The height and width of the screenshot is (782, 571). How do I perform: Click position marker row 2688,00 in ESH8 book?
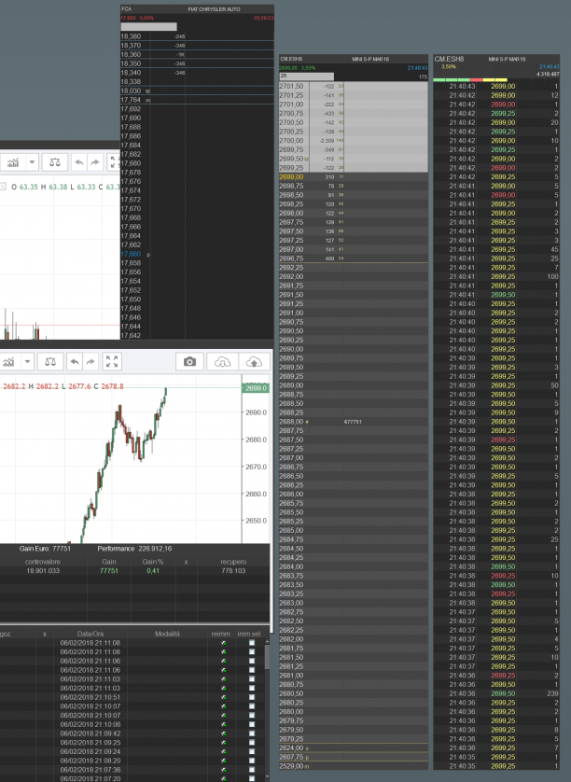(x=353, y=422)
